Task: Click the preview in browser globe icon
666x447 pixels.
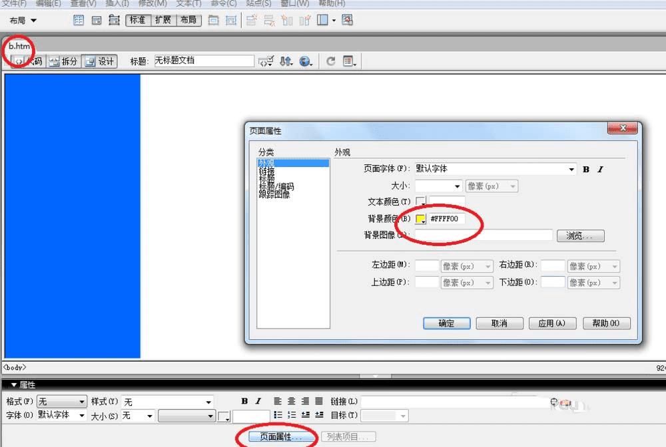Action: click(306, 61)
